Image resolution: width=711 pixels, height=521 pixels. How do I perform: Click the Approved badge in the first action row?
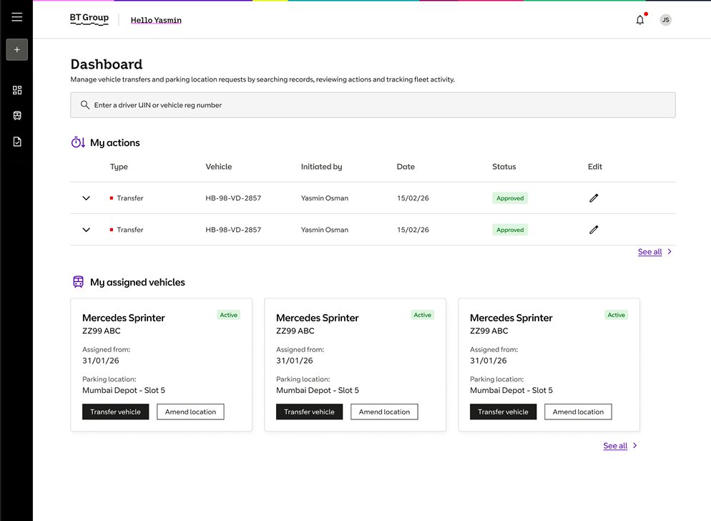pyautogui.click(x=510, y=198)
